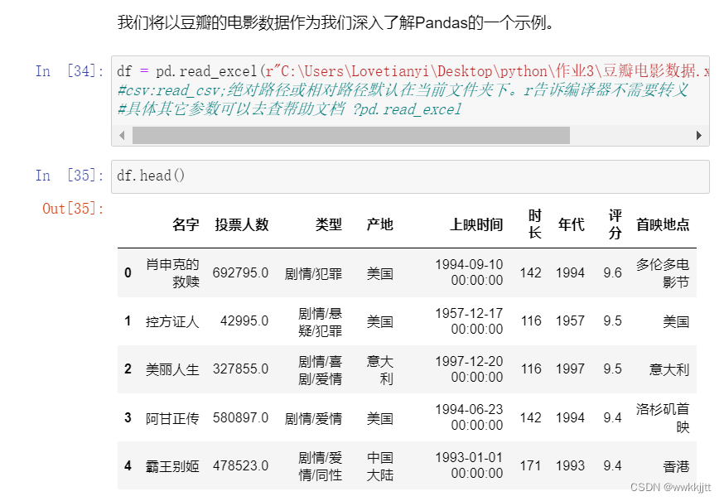Click the 上映时间 column header
724x501 pixels.
pos(476,224)
